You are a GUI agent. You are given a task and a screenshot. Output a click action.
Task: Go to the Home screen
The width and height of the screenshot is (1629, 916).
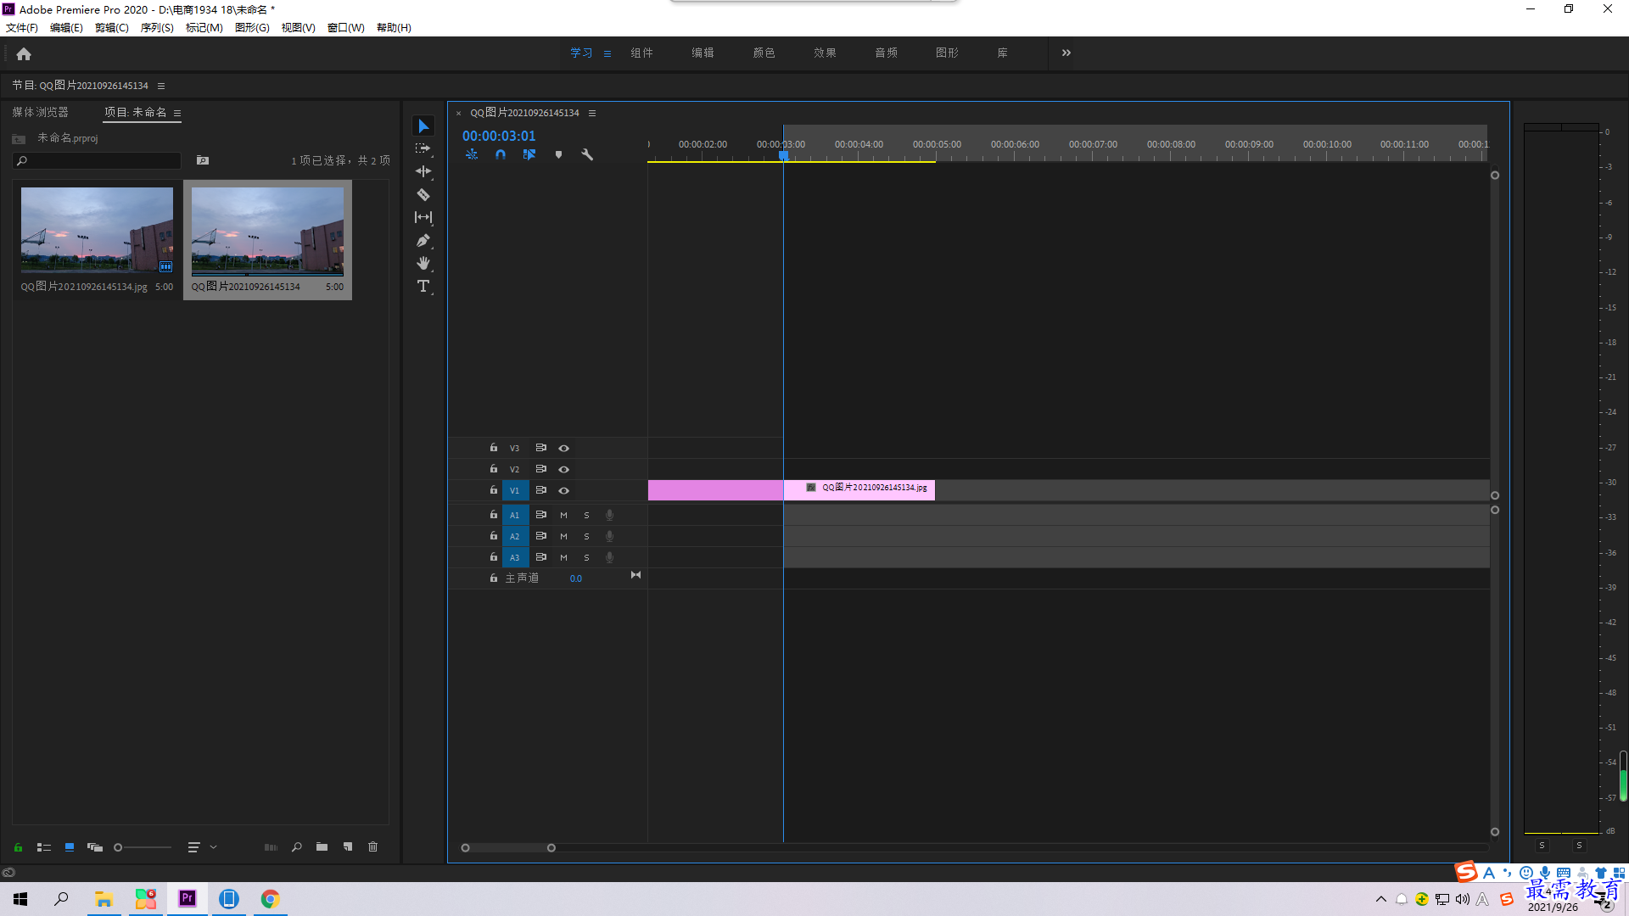point(24,53)
